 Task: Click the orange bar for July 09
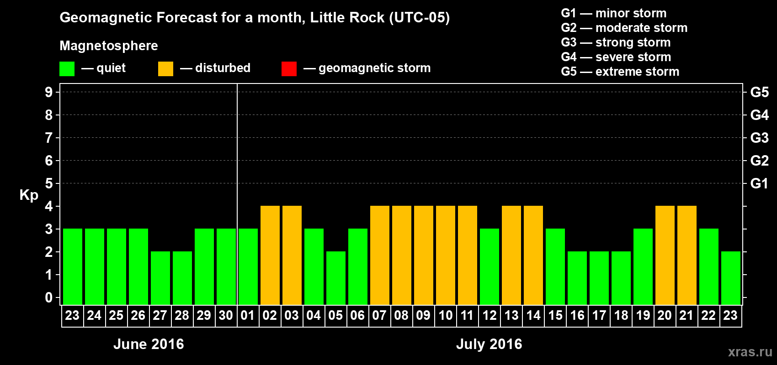(x=424, y=255)
